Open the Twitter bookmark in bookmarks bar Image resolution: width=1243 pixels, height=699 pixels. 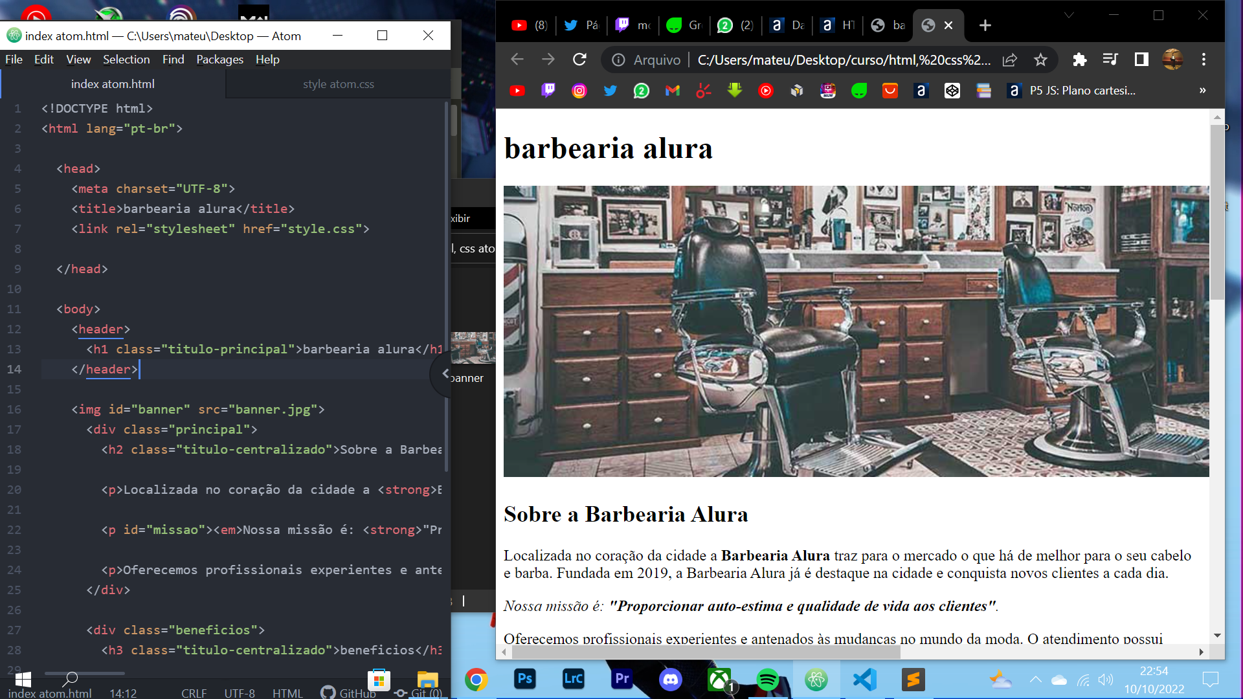pos(610,91)
